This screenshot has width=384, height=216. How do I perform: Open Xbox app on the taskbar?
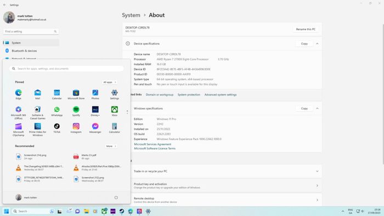pos(104,211)
